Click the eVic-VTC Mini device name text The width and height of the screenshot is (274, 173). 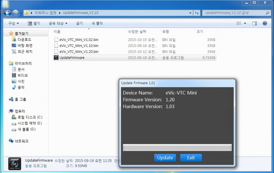(x=181, y=93)
